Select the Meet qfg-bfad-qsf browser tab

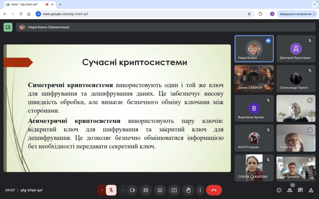(30, 4)
